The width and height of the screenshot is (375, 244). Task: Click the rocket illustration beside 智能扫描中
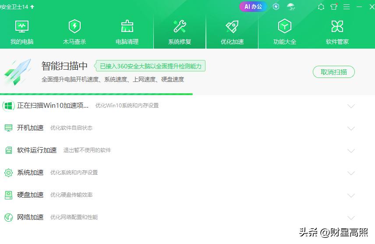[x=18, y=72]
